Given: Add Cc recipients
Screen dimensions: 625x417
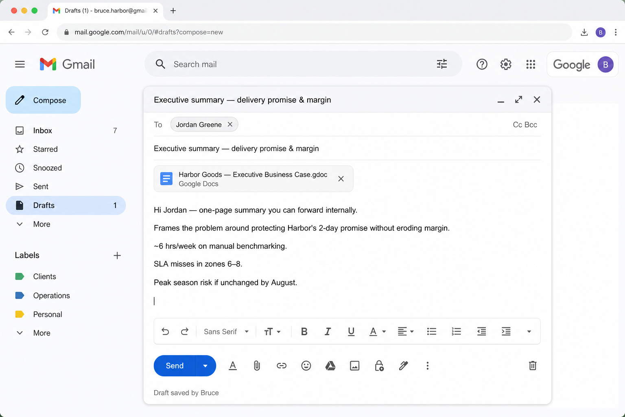Looking at the screenshot, I should (x=518, y=125).
